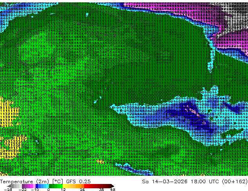Click the dark blue segment of the color scale

coord(37,186)
